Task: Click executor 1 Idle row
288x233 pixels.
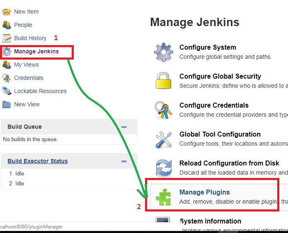Action: coord(17,173)
